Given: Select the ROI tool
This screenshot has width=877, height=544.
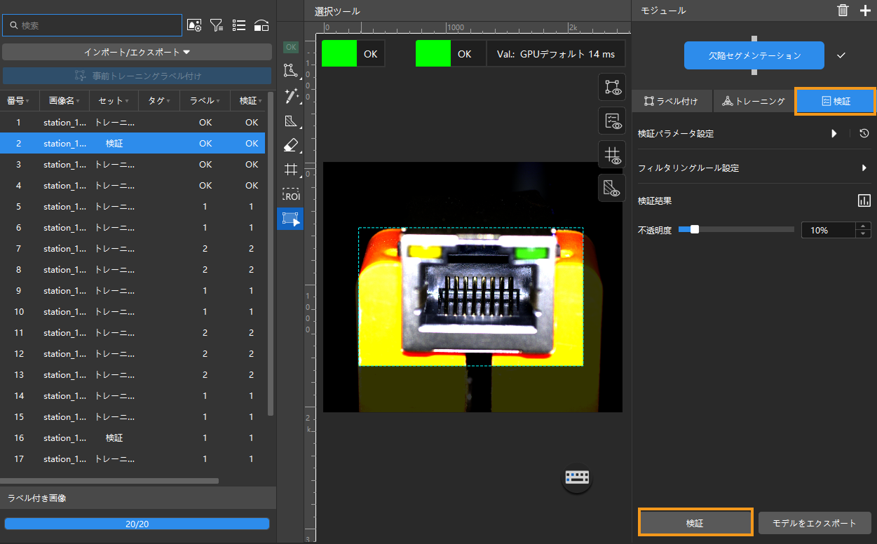Looking at the screenshot, I should (290, 195).
